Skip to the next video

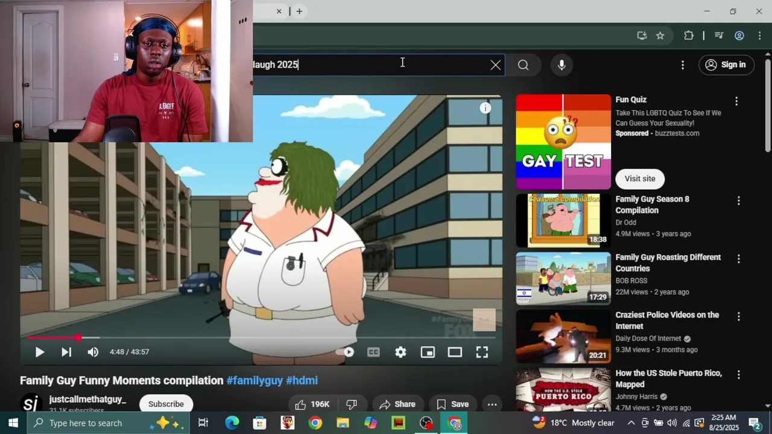point(66,353)
